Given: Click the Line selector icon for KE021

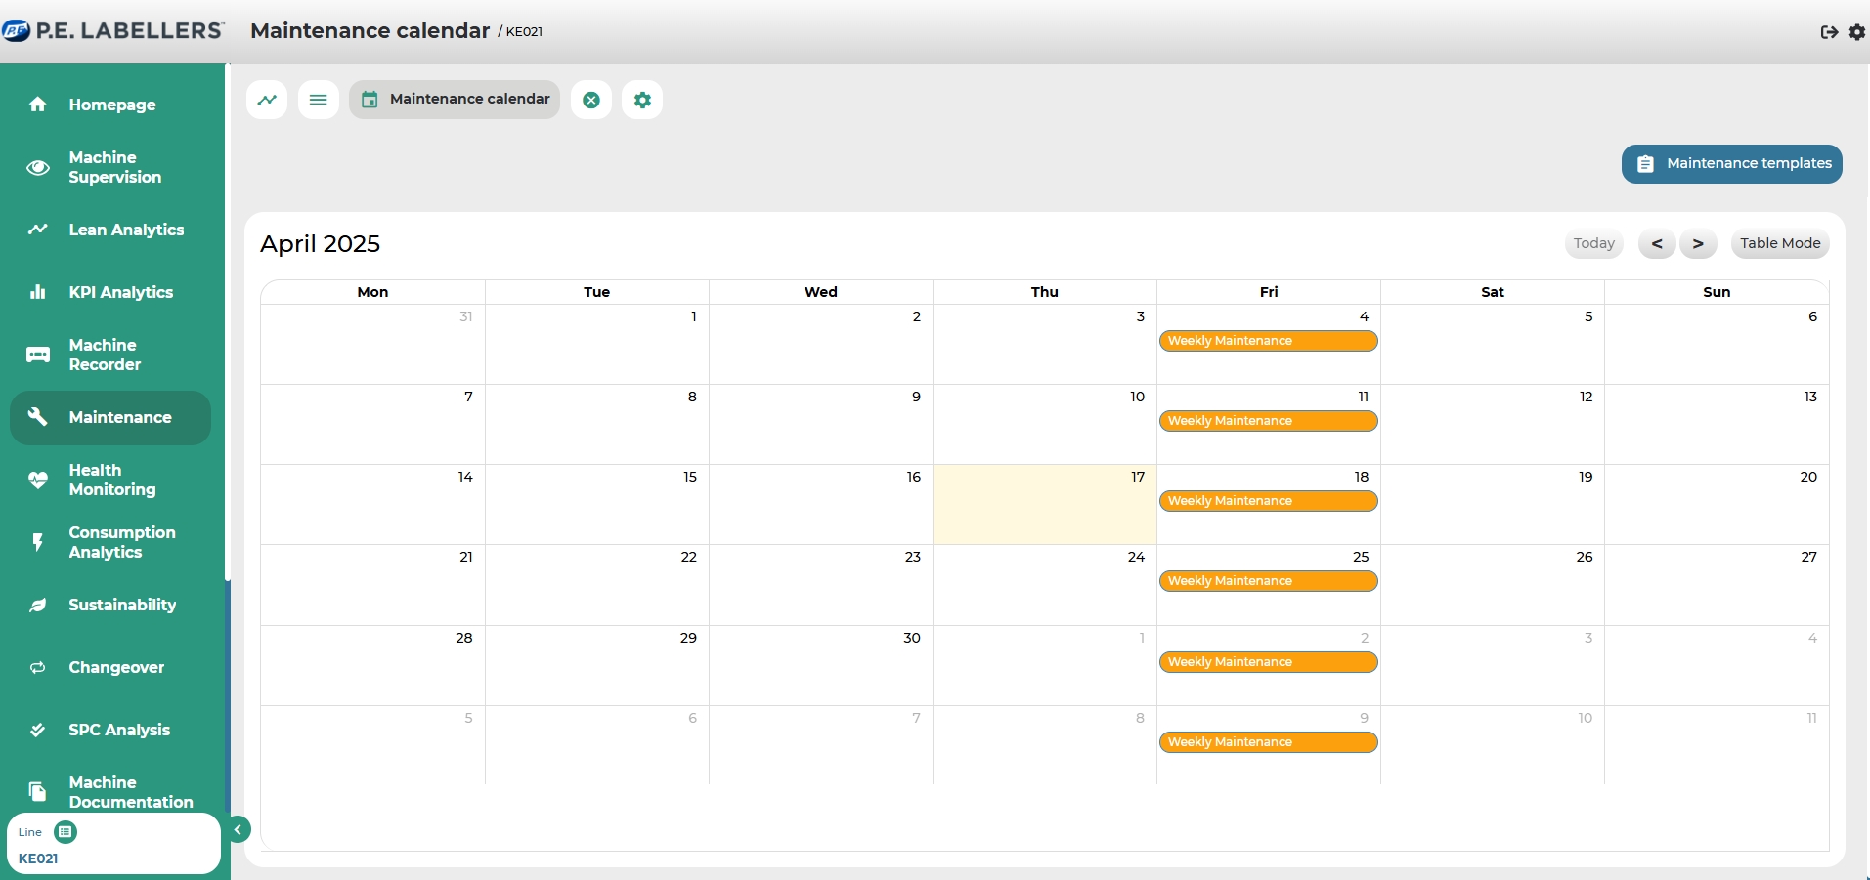Looking at the screenshot, I should pyautogui.click(x=65, y=832).
